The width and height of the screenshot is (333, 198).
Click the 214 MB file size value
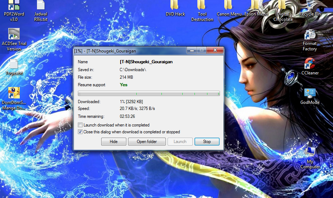point(126,77)
